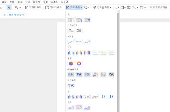
Task: Select the pointer selection tool
Action: pyautogui.click(x=9, y=8)
